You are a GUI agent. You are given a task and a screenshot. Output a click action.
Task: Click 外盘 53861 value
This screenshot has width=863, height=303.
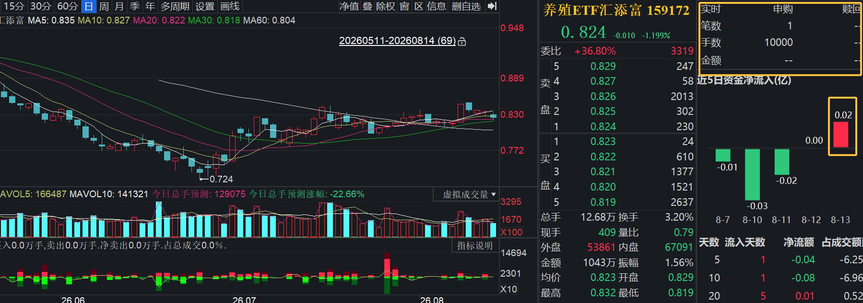tap(601, 247)
